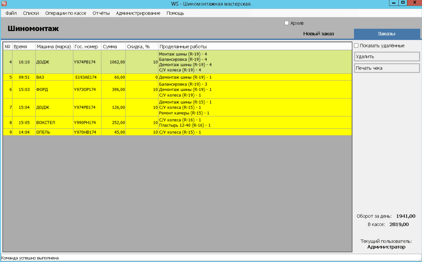Switch to the Заказы tab
This screenshot has height=262, width=422.
[386, 34]
